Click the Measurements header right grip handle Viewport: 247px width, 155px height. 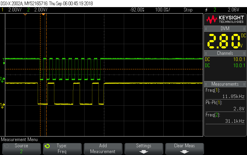pyautogui.click(x=244, y=84)
